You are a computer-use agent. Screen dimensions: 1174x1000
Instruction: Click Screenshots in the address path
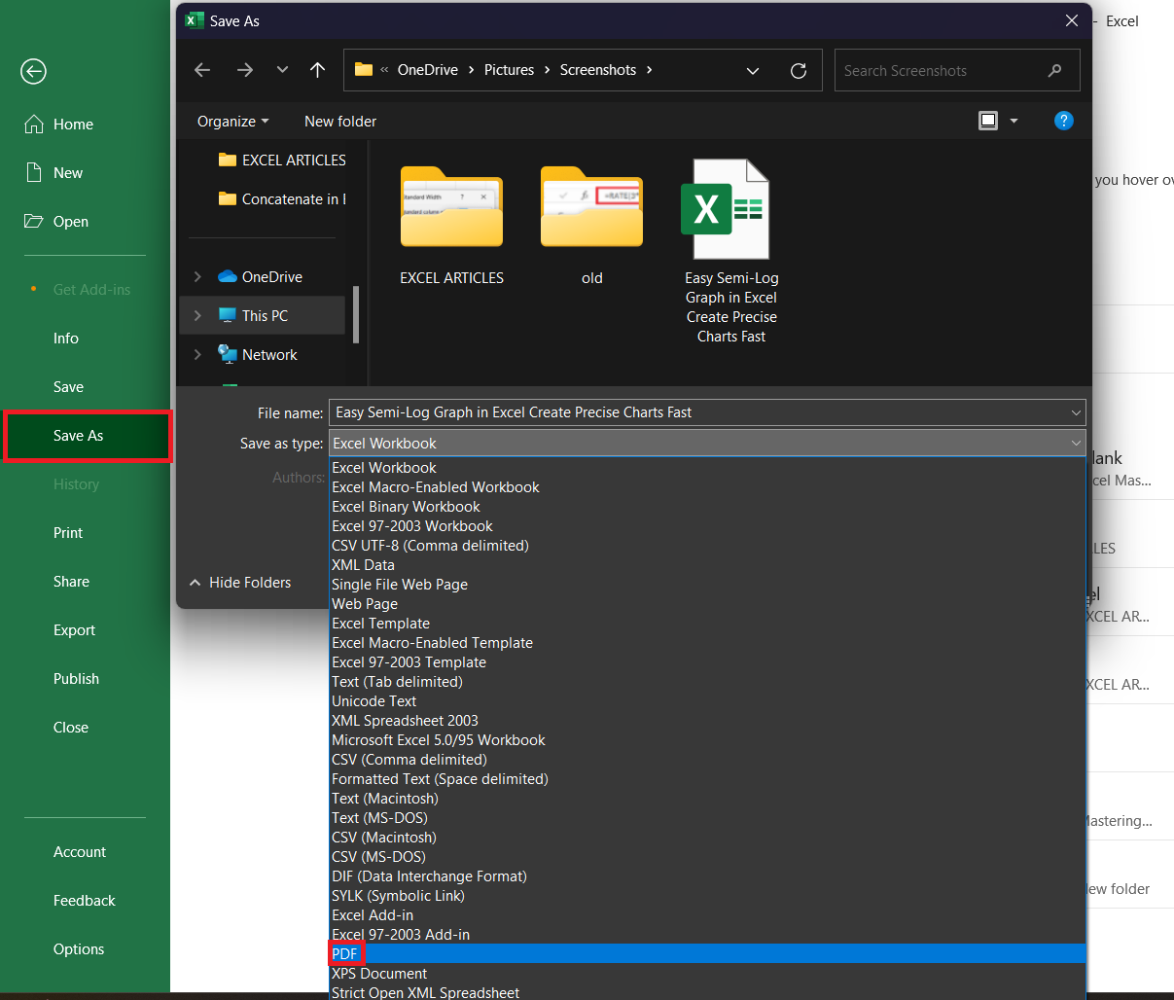coord(598,70)
